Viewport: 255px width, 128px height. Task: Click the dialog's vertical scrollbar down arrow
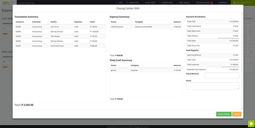point(242,108)
